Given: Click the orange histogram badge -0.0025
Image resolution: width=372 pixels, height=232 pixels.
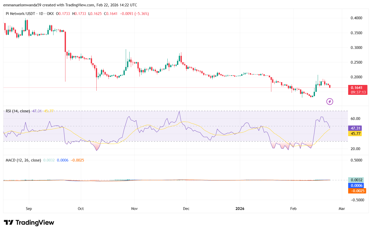Looking at the screenshot, I should tap(357, 191).
